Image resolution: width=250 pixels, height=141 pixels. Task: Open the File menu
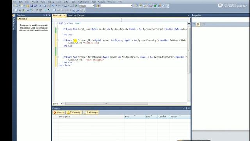tap(15, 2)
